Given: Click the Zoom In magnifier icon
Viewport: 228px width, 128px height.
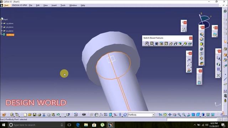Looking at the screenshot, I should 179,114.
